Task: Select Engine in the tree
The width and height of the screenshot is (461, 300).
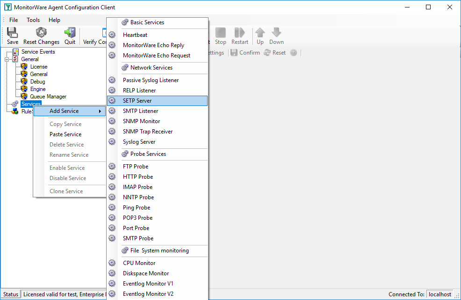Action: [37, 89]
